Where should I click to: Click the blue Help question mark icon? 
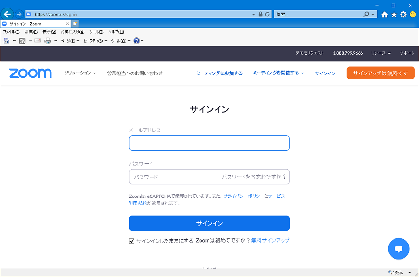point(136,41)
